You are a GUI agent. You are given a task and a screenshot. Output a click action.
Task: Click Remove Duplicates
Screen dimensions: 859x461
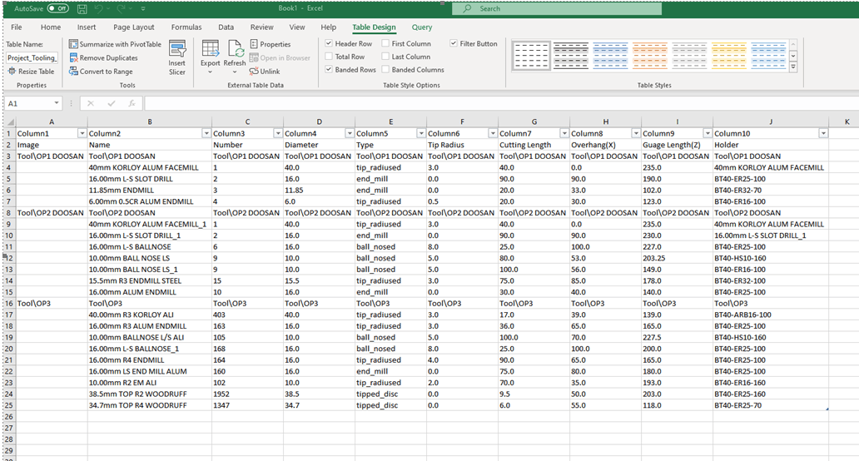pos(103,58)
